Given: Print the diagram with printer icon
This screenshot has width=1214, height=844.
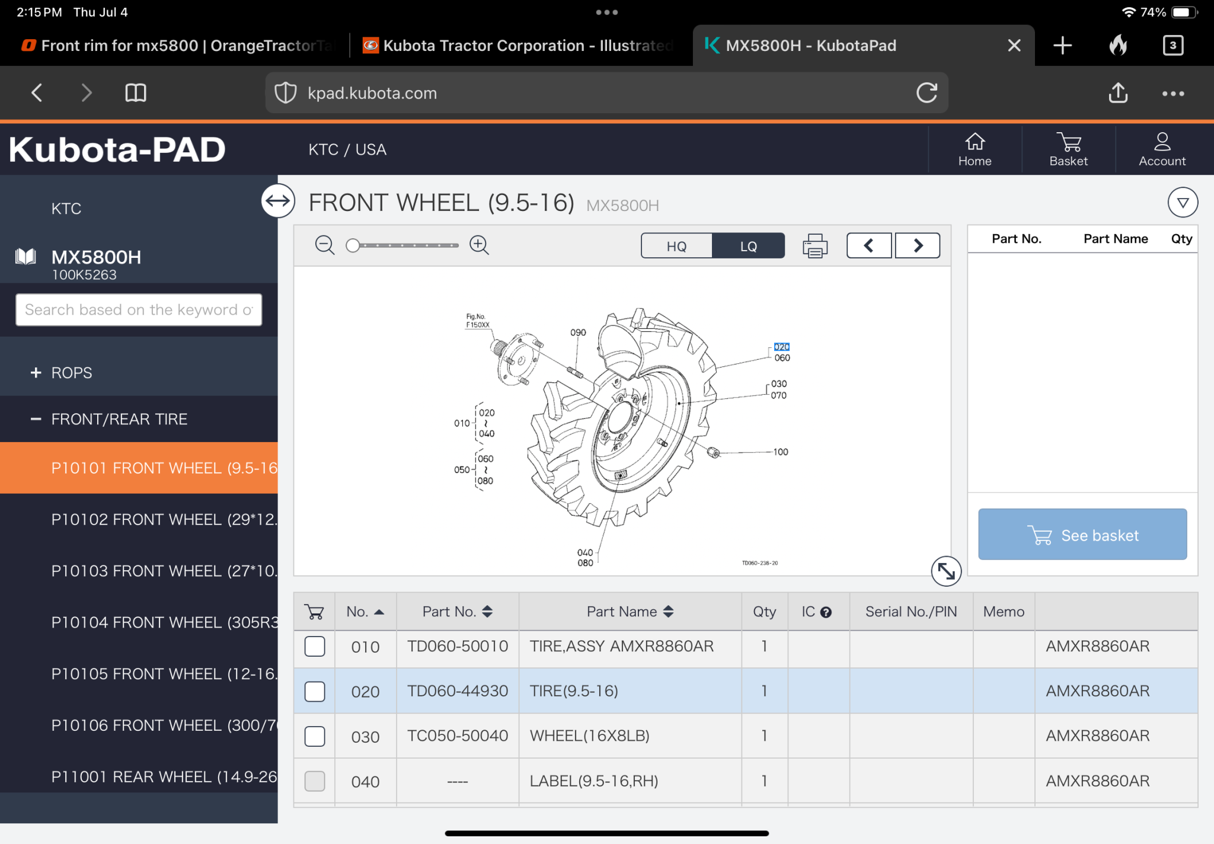Looking at the screenshot, I should (x=815, y=245).
